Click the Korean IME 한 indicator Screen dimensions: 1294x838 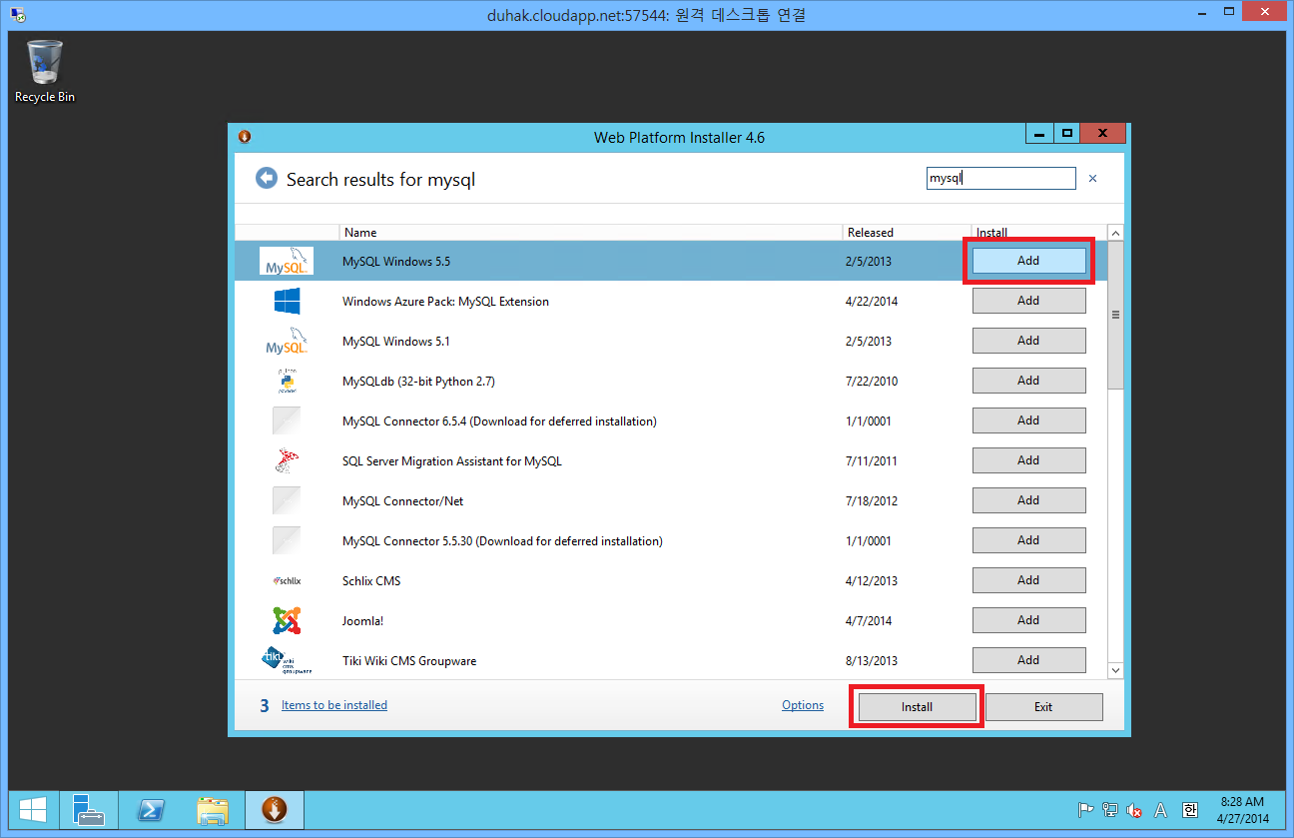(x=1190, y=810)
